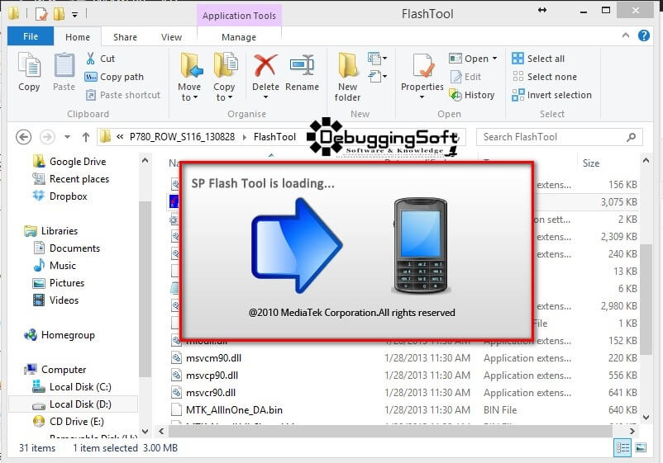Screen dimensions: 663x463
Task: Open the Copy to dropdown
Action: click(x=224, y=77)
